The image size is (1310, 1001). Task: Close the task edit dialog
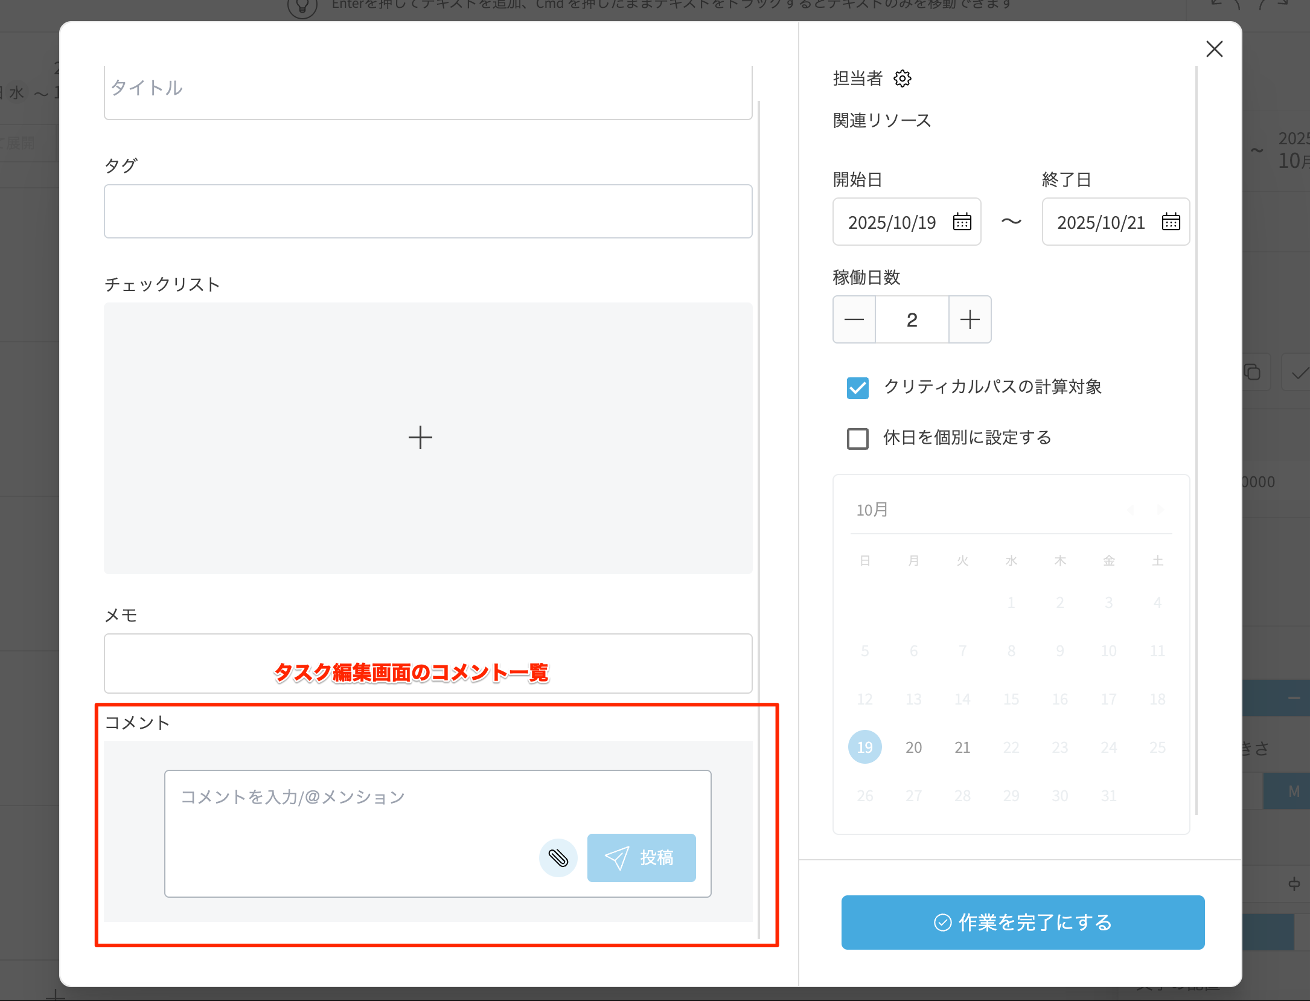coord(1214,49)
